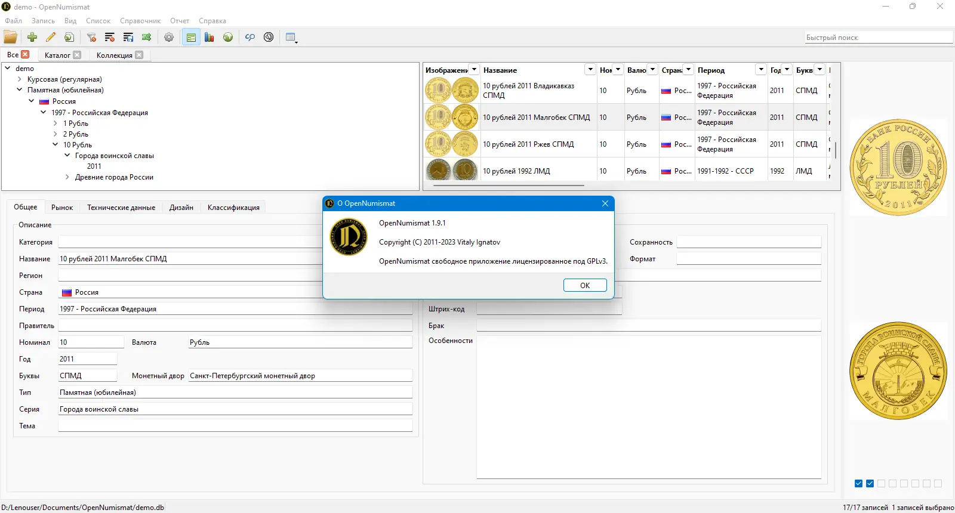
Task: Open settings via the gear toolbar icon
Action: (169, 37)
